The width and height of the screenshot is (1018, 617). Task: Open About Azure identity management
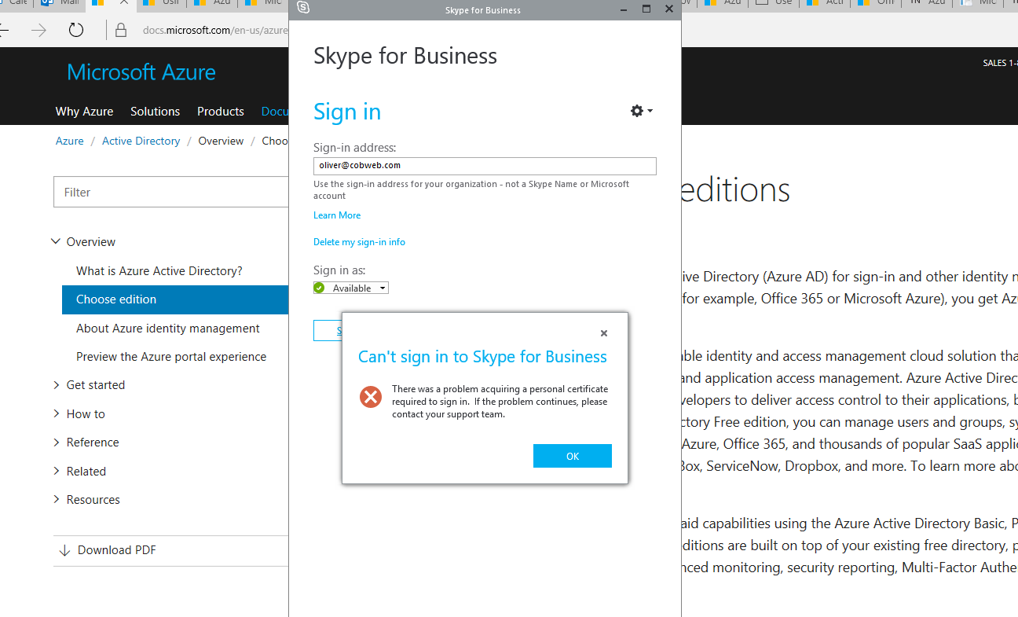point(168,329)
